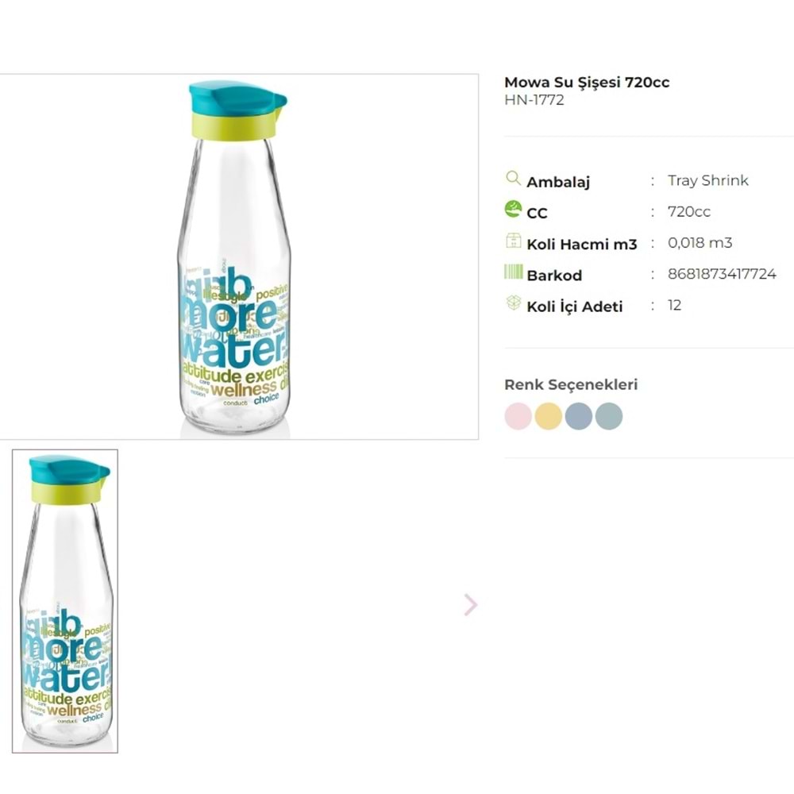Screen dimensions: 794x794
Task: Click the large Mowa bottle product image
Action: 239,256
